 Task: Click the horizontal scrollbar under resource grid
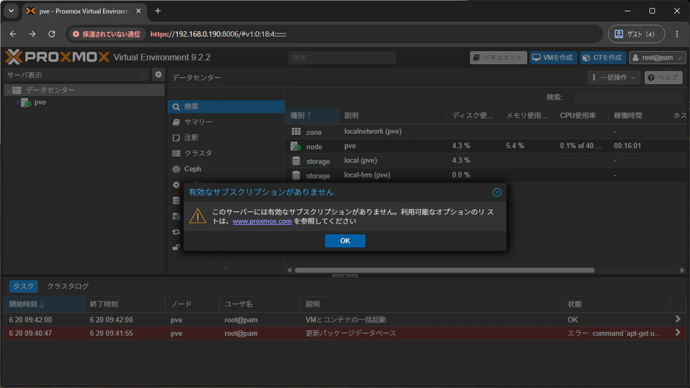click(444, 270)
